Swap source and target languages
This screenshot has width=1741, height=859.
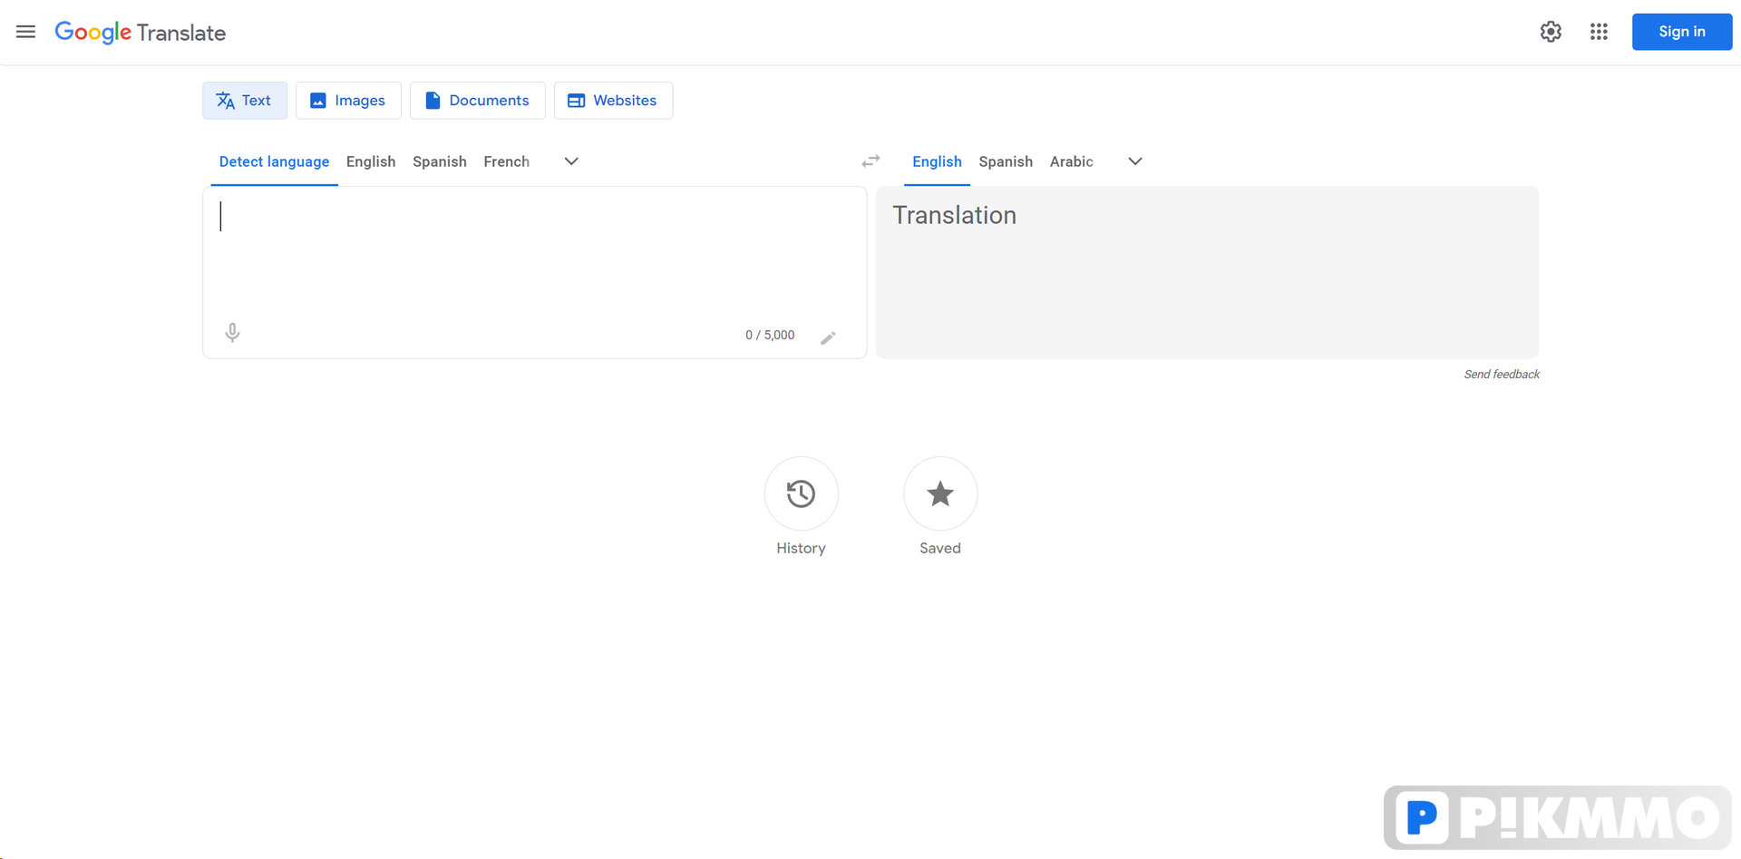pos(870,161)
